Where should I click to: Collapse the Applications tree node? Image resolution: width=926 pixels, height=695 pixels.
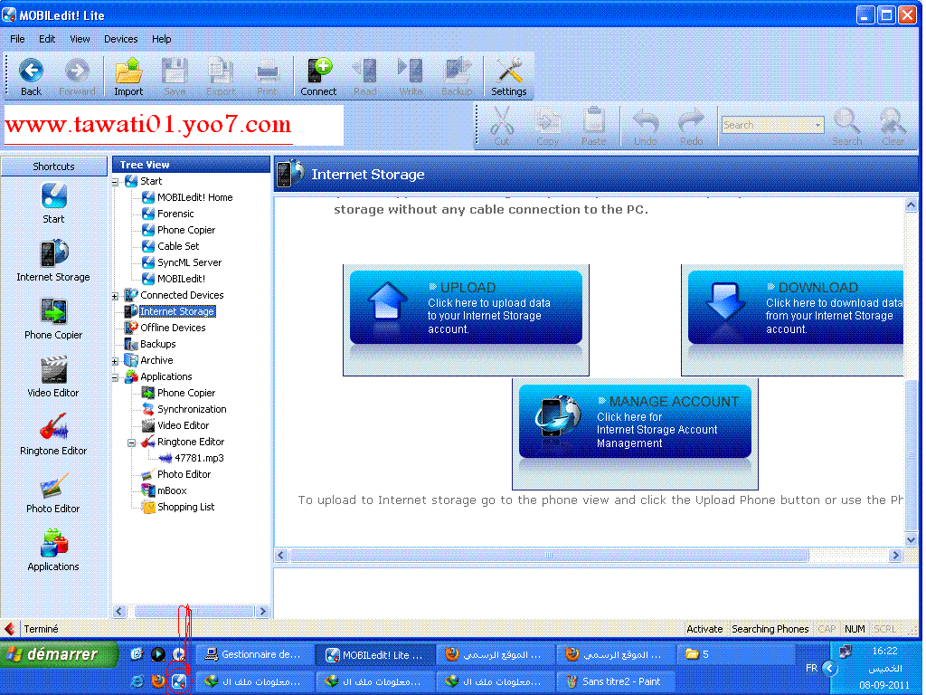pyautogui.click(x=115, y=377)
